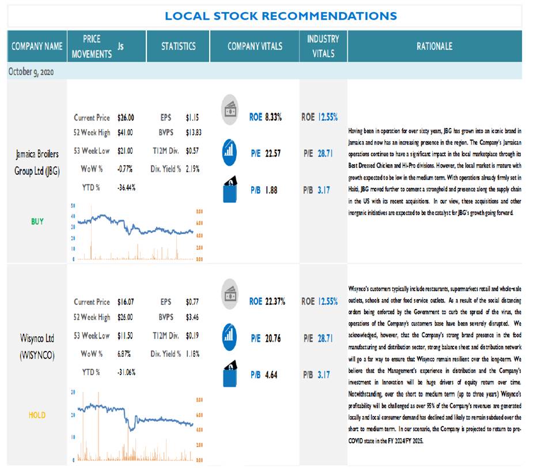Select the 'Wisynco Ltd (WISYNCO)' company name
The height and width of the screenshot is (468, 537).
click(37, 347)
